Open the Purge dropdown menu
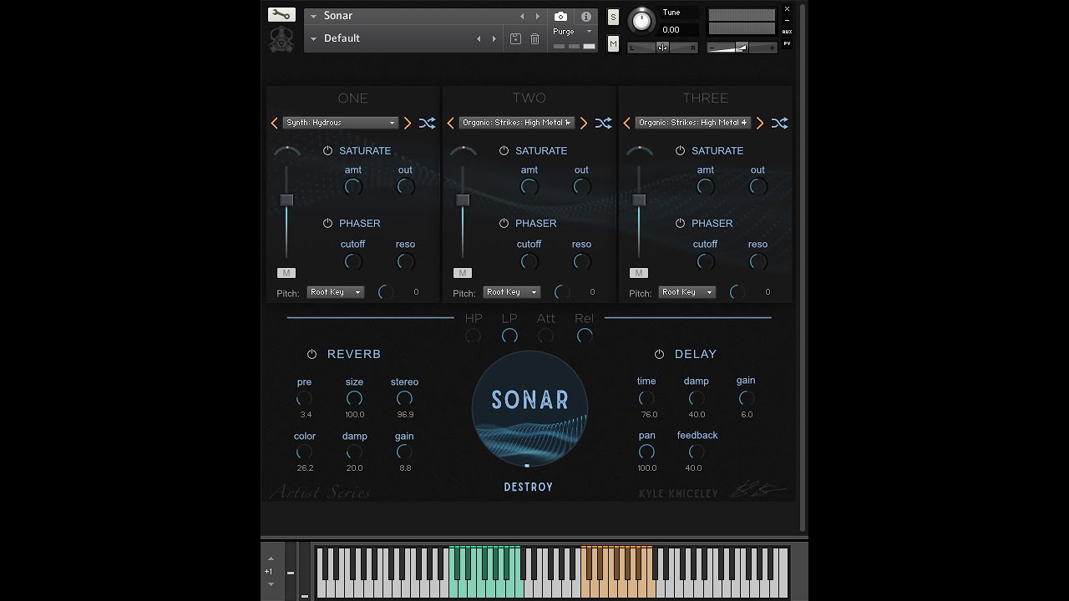The height and width of the screenshot is (601, 1069). tap(573, 32)
